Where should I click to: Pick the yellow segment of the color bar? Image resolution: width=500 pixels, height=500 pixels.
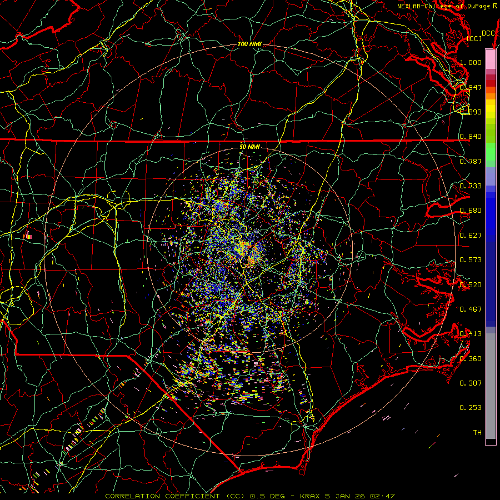click(x=491, y=109)
